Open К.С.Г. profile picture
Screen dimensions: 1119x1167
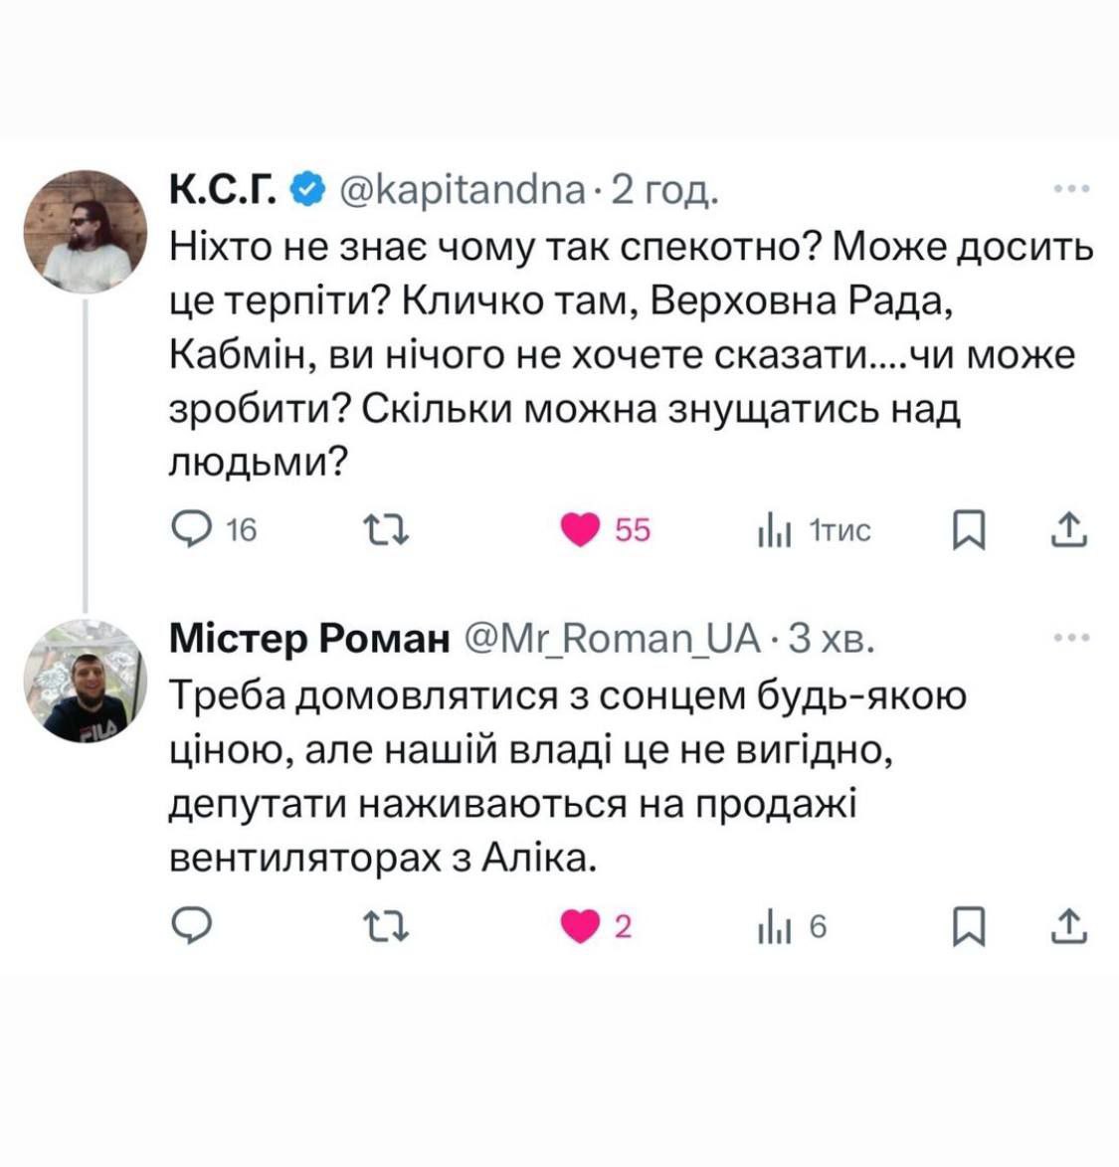click(86, 232)
